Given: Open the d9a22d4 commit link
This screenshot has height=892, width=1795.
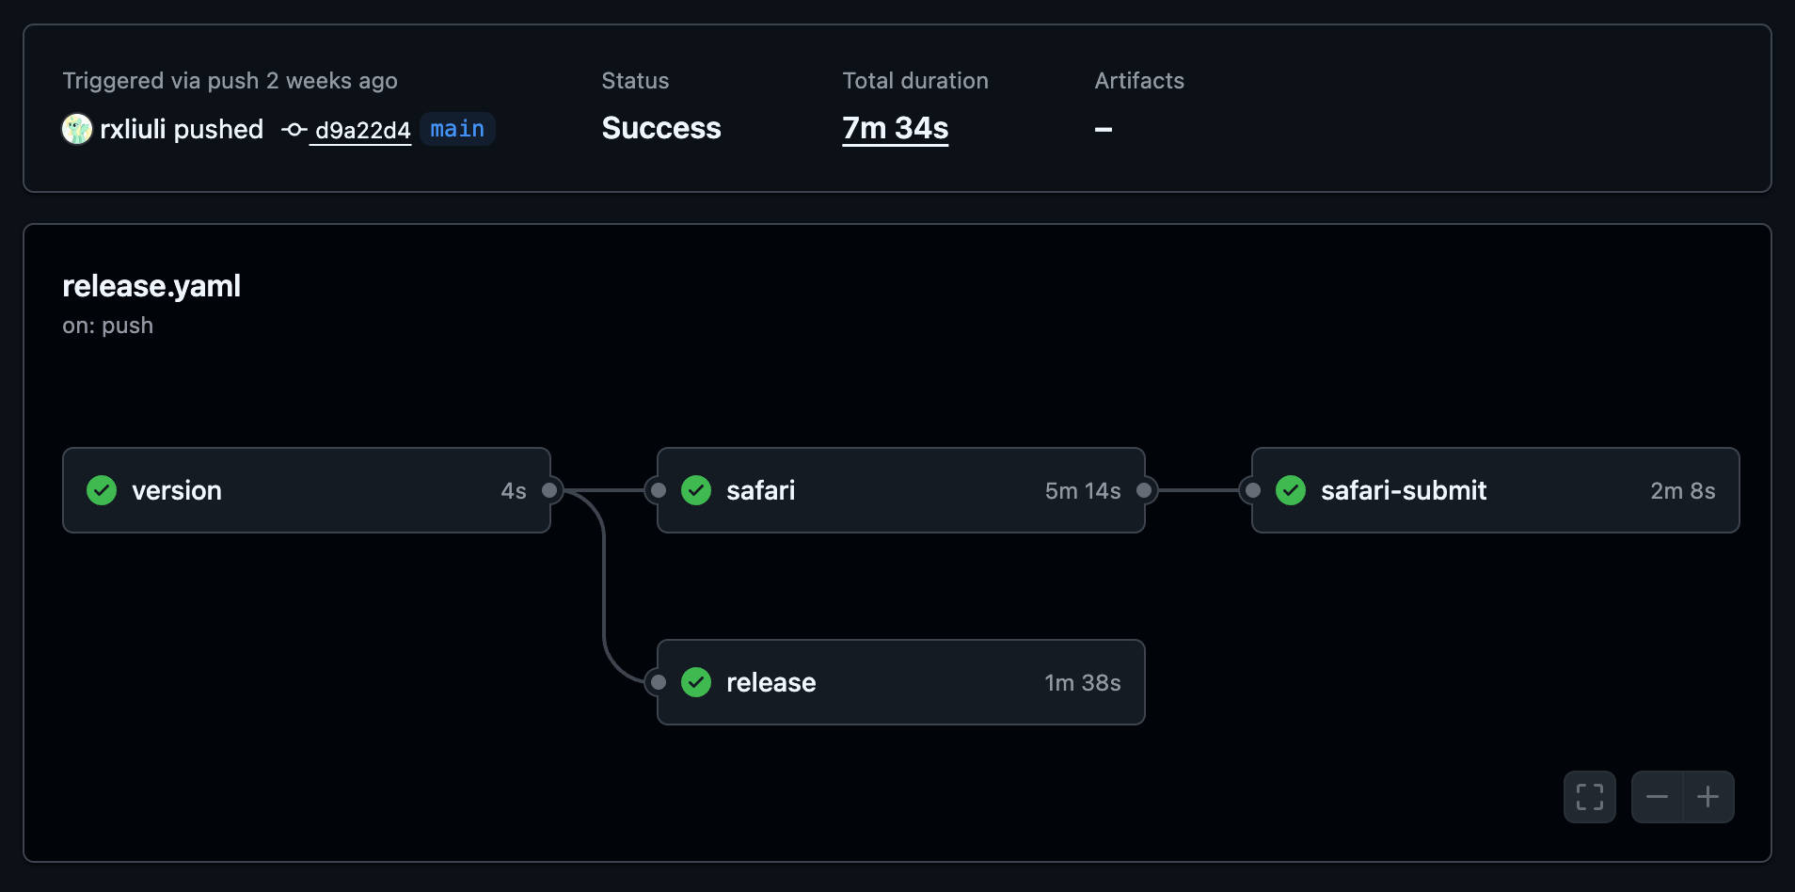Looking at the screenshot, I should tap(362, 130).
